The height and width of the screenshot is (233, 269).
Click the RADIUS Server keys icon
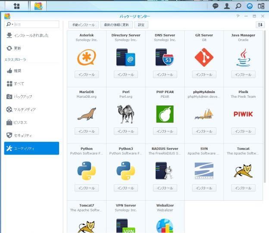point(165,171)
